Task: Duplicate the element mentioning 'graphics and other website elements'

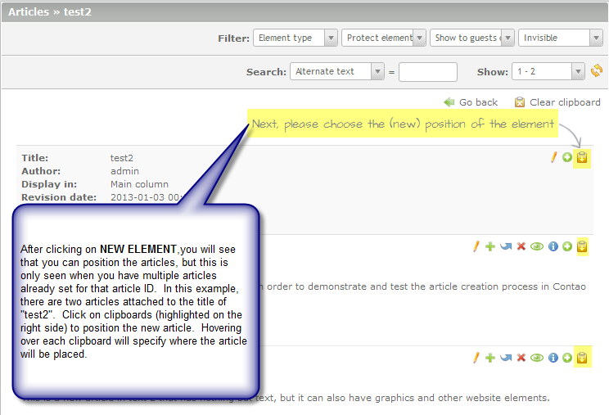Action: coord(490,358)
